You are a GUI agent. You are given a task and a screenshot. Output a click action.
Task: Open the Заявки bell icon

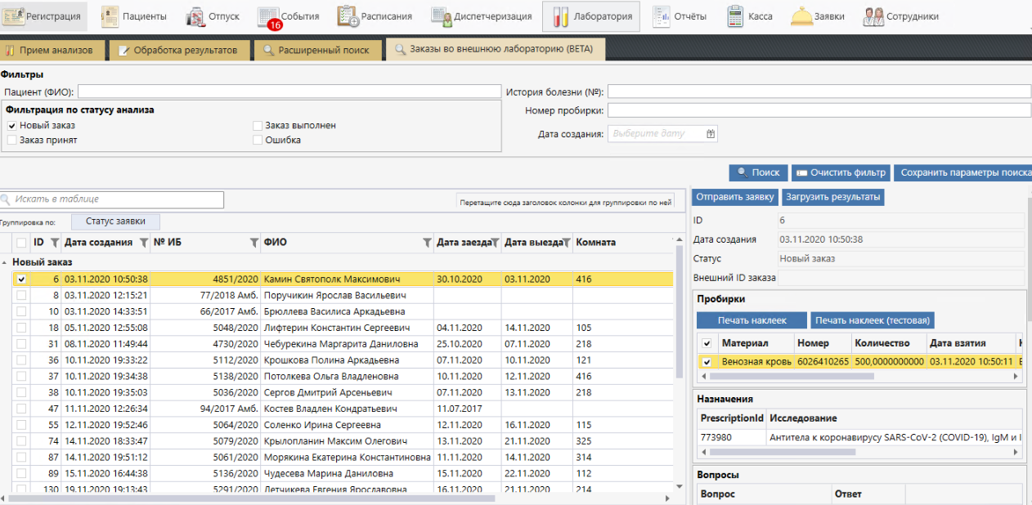click(x=801, y=16)
